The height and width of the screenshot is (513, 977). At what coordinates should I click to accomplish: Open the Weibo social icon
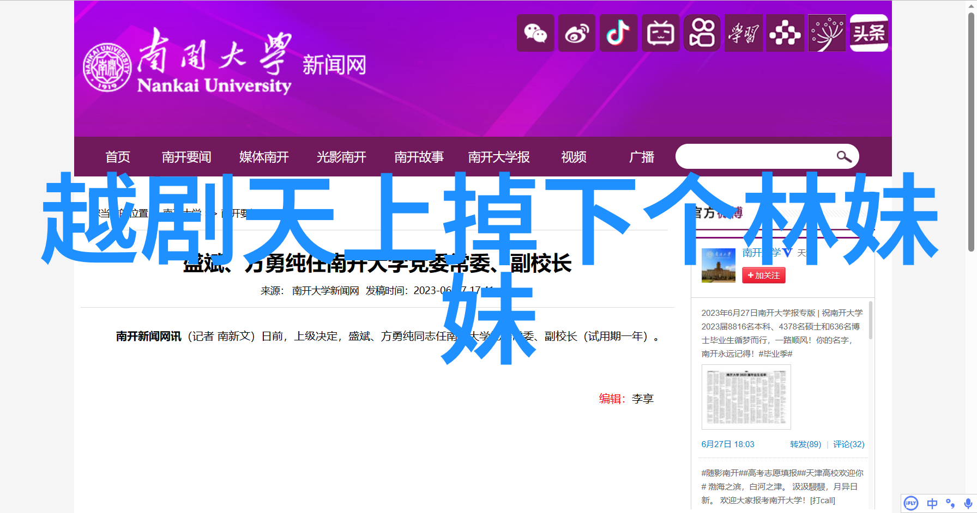pos(577,34)
